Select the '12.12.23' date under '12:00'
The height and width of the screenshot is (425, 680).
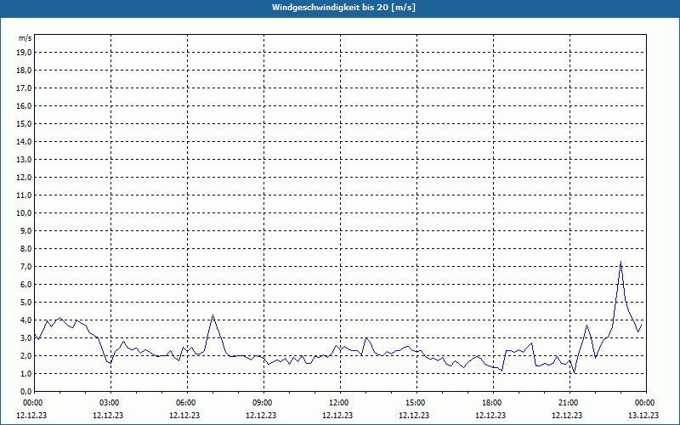pyautogui.click(x=337, y=415)
